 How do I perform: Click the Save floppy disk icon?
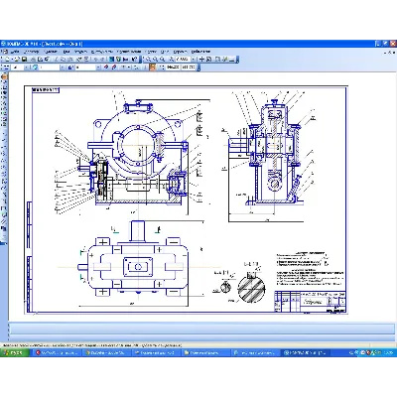24,60
